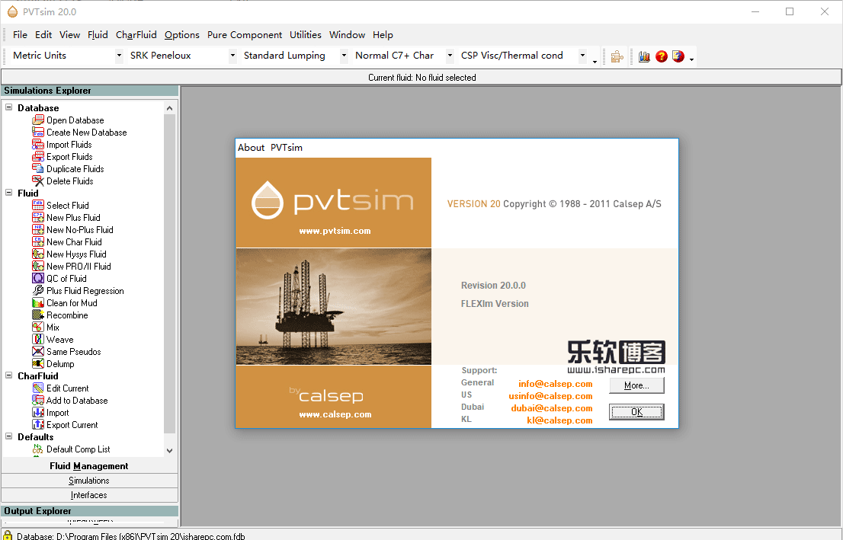Collapse the Fluid tree node
The image size is (843, 540).
coord(8,193)
